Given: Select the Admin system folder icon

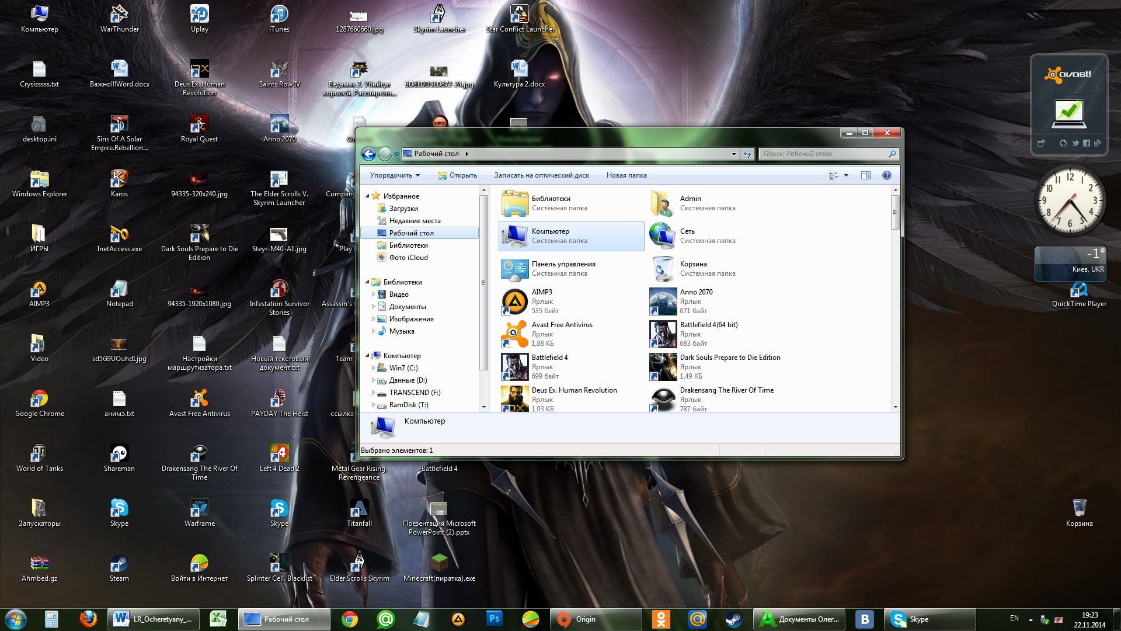Looking at the screenshot, I should click(663, 203).
